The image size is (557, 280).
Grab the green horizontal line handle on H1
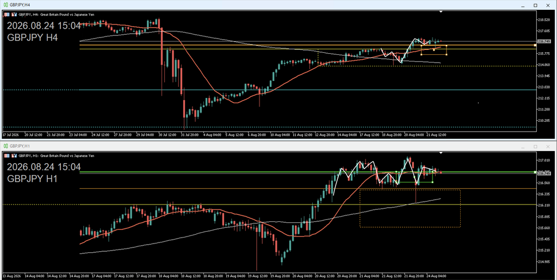click(535, 172)
